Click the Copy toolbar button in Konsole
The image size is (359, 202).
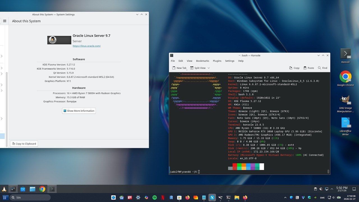294,68
